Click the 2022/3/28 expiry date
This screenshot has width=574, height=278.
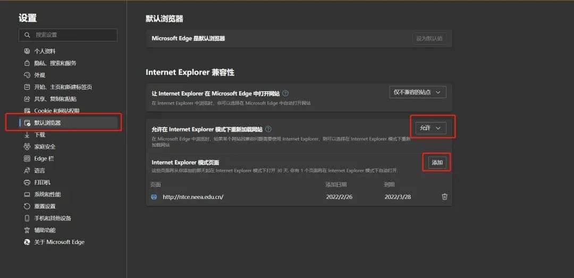(x=398, y=197)
